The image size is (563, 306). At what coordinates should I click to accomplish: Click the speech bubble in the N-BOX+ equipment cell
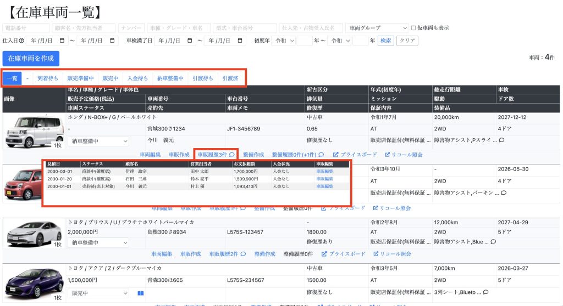pyautogui.click(x=501, y=140)
